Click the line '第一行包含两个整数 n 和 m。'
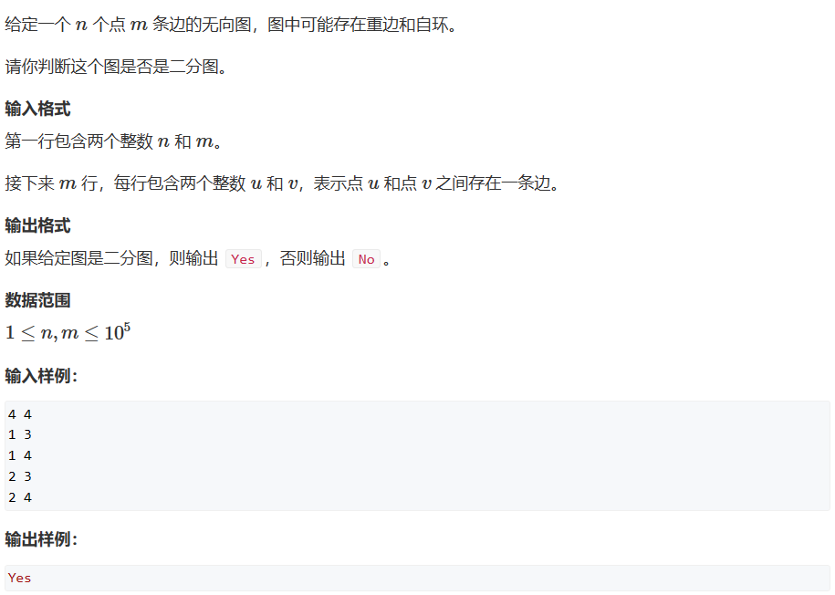The height and width of the screenshot is (595, 835). pos(113,141)
